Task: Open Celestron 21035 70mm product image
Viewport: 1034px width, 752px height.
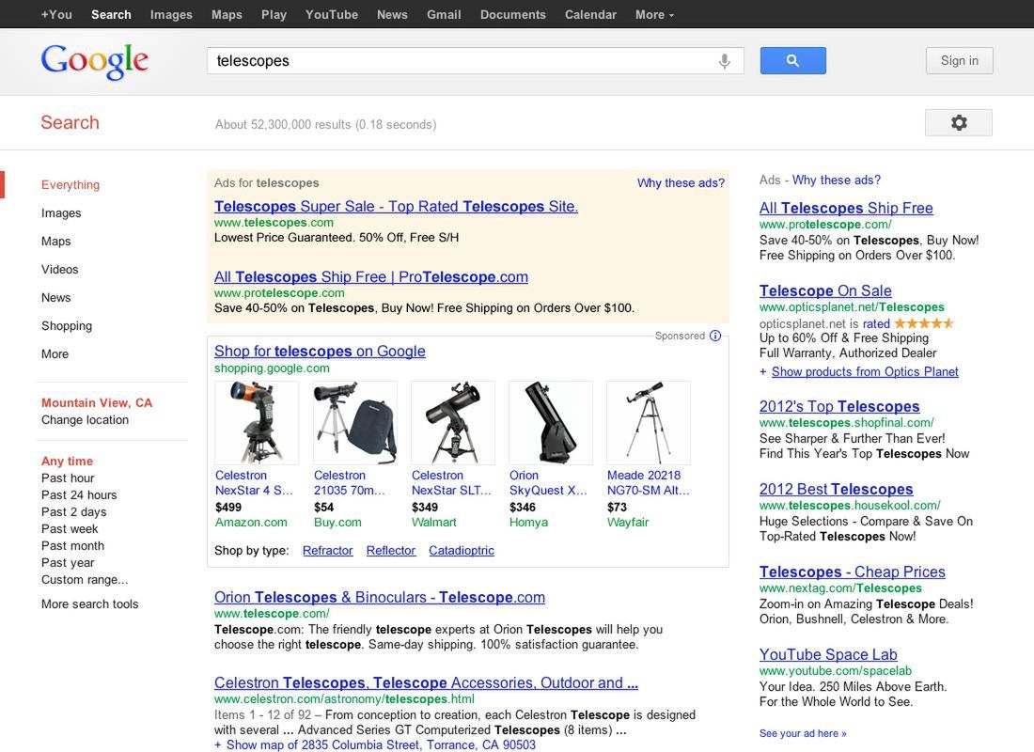Action: [x=355, y=422]
